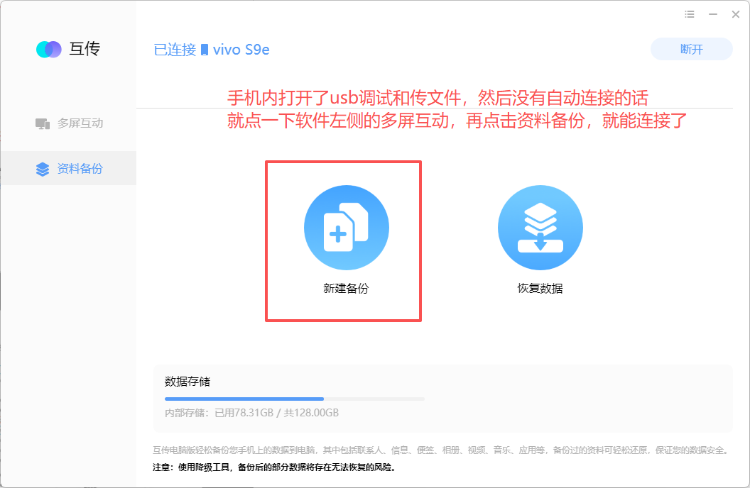The height and width of the screenshot is (488, 750).
Task: Switch to the 多屏互动 tab
Action: click(x=68, y=123)
